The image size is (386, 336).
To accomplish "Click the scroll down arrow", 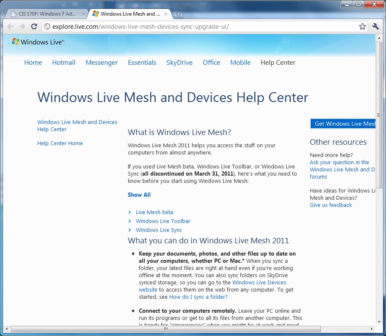I will tap(379, 322).
